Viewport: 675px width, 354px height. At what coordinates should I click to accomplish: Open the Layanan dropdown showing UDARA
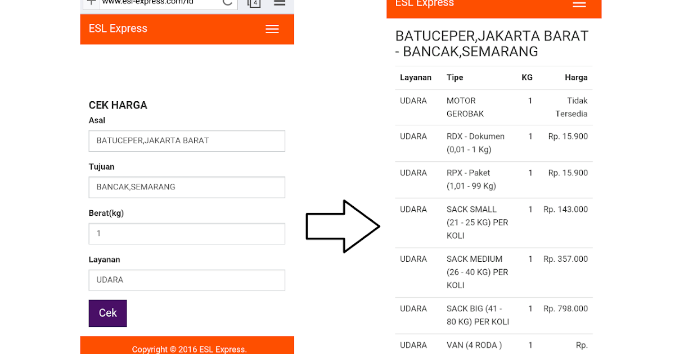pyautogui.click(x=187, y=280)
